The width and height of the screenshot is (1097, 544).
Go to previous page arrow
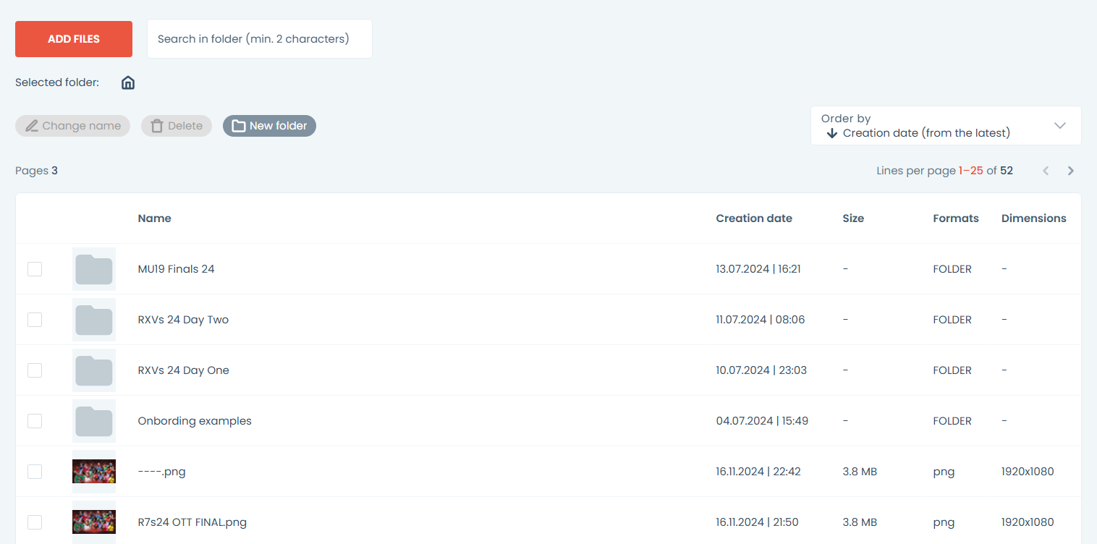point(1046,171)
